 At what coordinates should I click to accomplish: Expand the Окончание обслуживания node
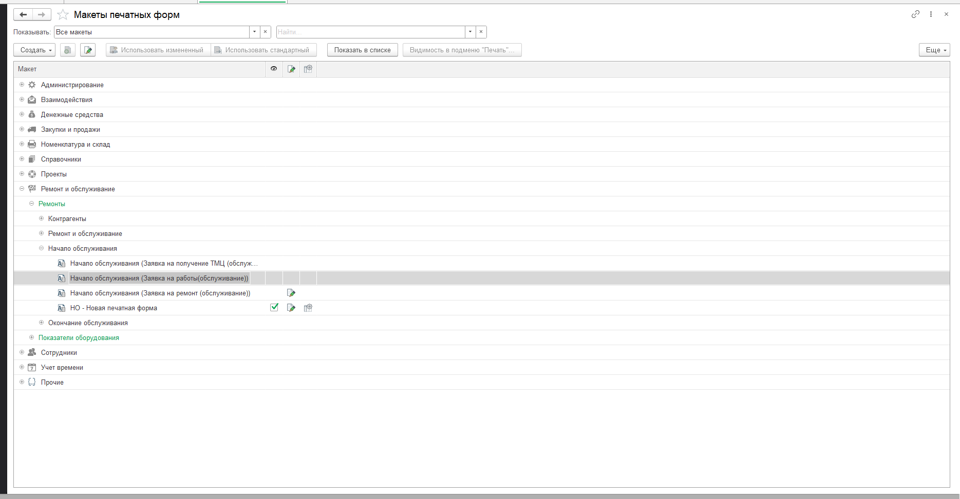[41, 323]
